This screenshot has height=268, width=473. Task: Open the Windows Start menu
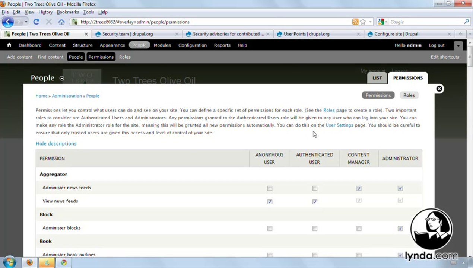coord(9,262)
